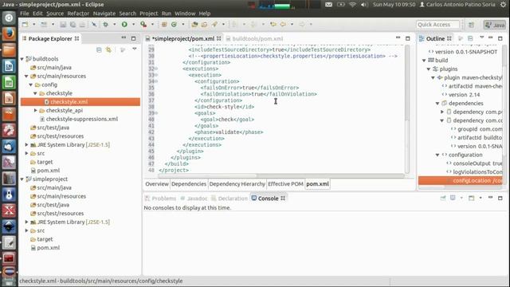Image resolution: width=510 pixels, height=287 pixels.
Task: Click the Display Selected Console icon
Action: coord(453,198)
